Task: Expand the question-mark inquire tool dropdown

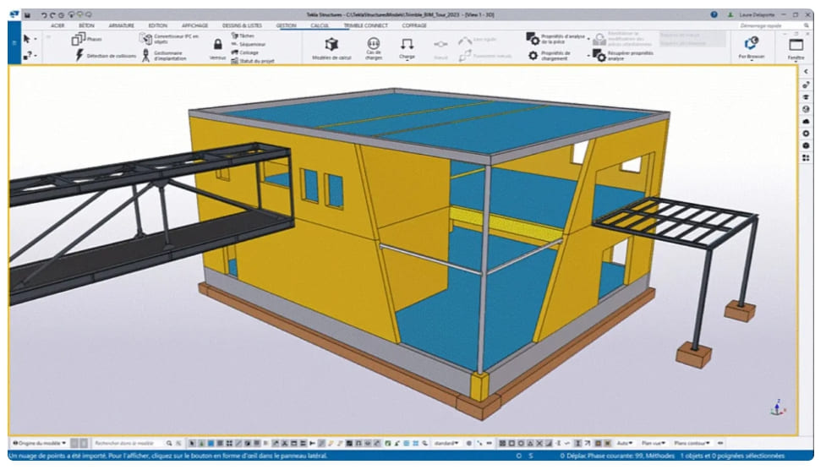Action: click(x=36, y=55)
